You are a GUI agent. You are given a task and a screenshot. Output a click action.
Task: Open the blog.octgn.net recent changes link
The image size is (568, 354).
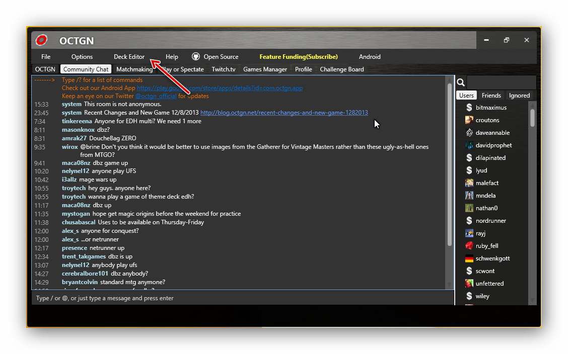click(284, 113)
